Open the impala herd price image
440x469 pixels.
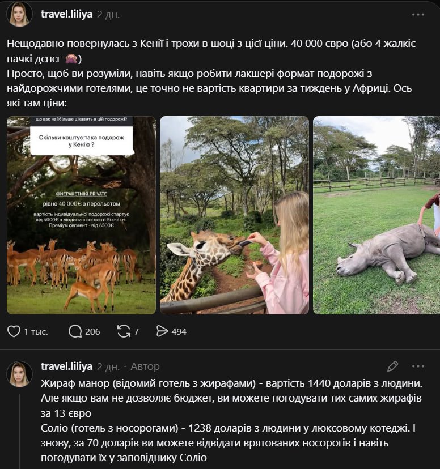click(81, 215)
